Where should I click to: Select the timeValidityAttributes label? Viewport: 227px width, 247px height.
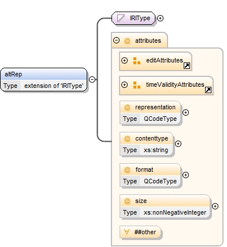pos(175,84)
